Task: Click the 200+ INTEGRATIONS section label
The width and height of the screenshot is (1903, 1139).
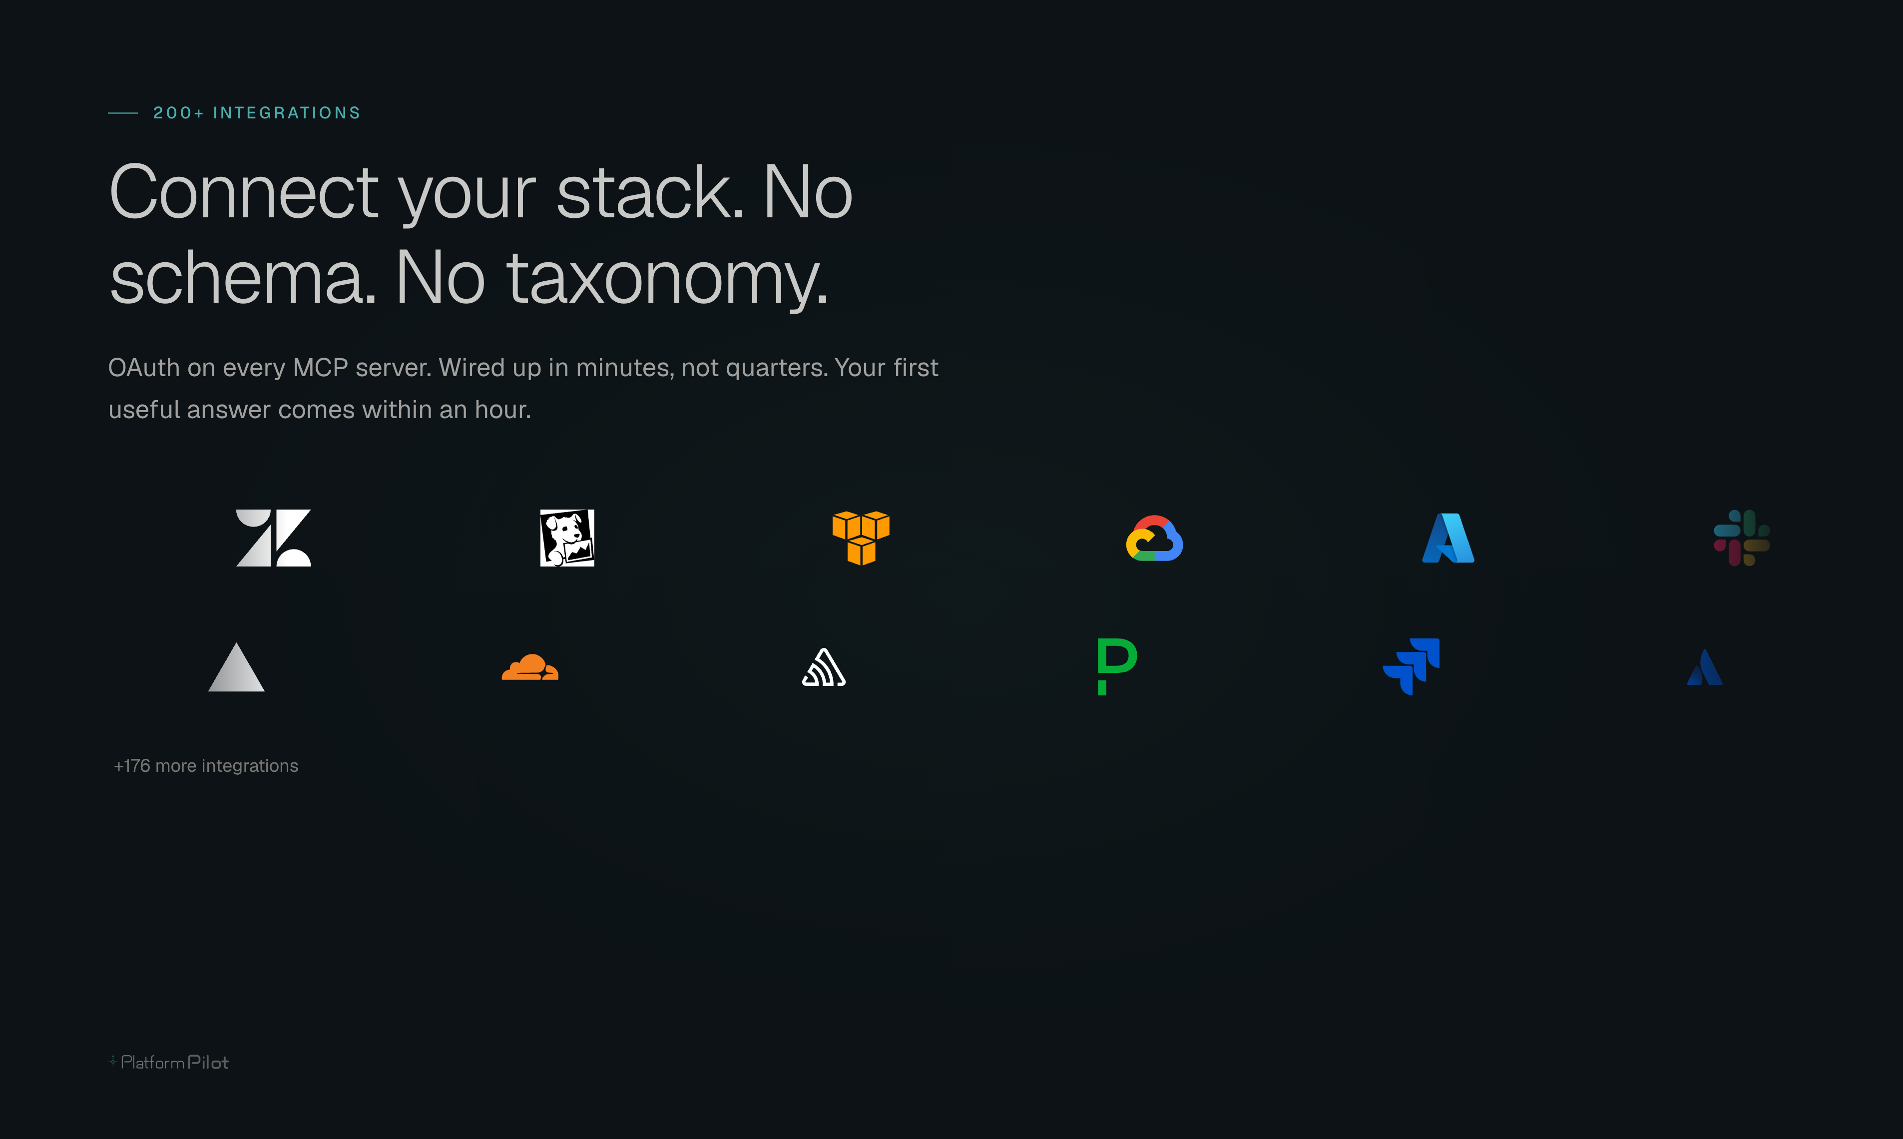Action: click(x=256, y=113)
